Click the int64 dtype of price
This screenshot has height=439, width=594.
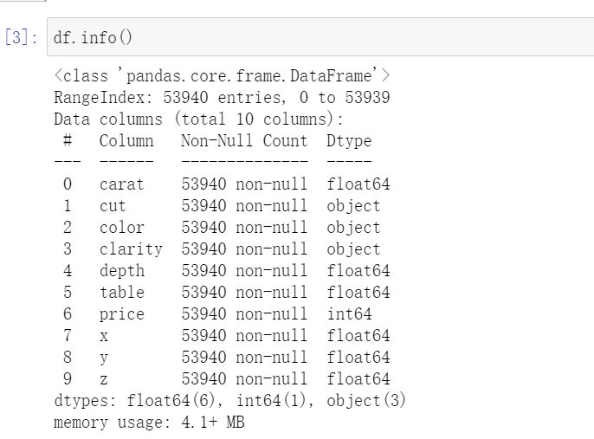(348, 314)
